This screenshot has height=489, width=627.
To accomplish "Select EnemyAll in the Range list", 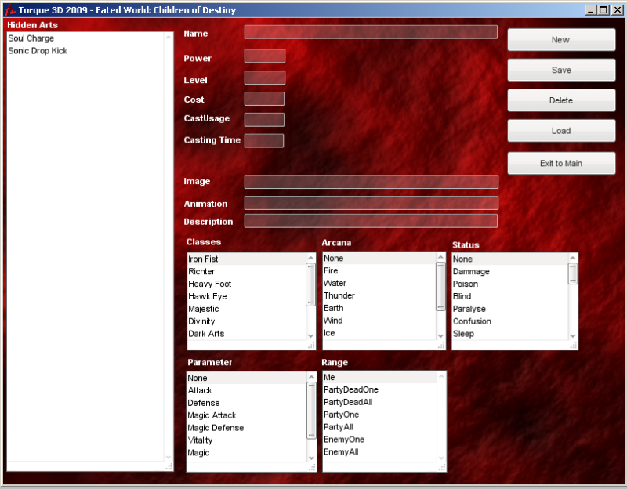I will pyautogui.click(x=341, y=452).
